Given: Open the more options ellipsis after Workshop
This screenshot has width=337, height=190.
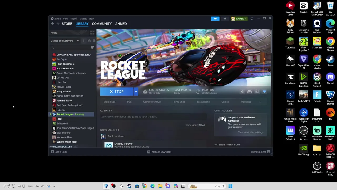Looking at the screenshot, I should point(260,102).
